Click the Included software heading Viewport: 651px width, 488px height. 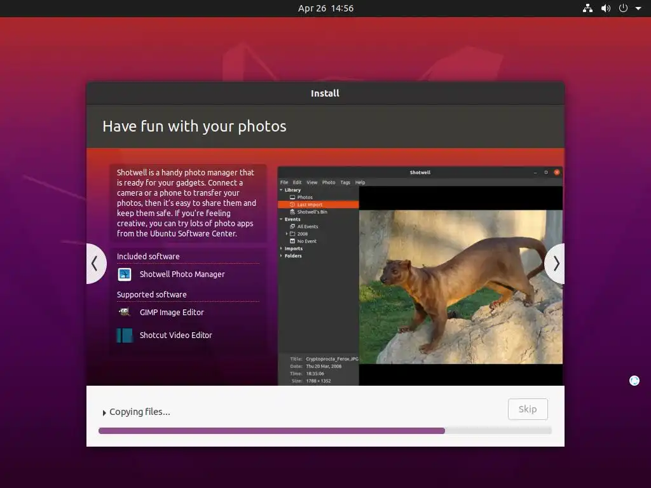point(148,257)
